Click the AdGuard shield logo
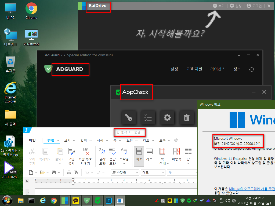This screenshot has height=206, width=275. point(48,69)
